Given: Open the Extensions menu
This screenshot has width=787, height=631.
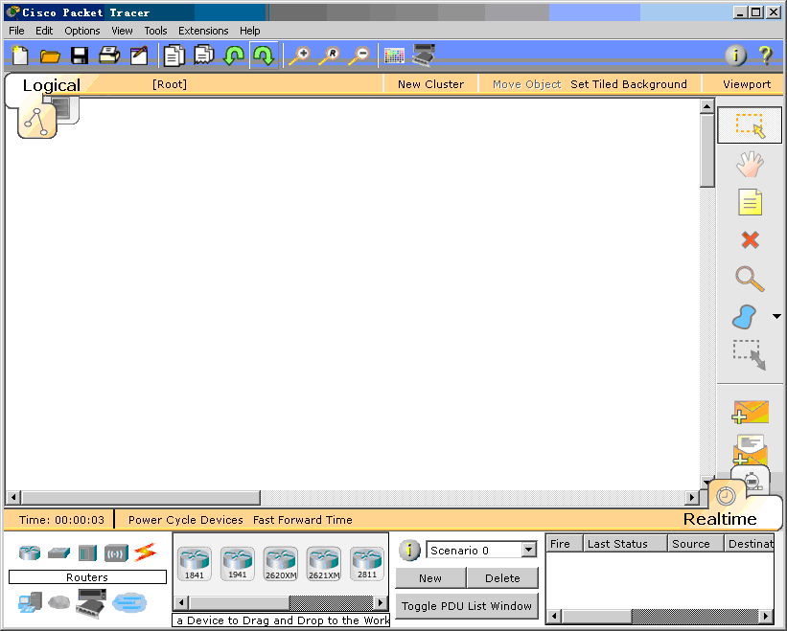Looking at the screenshot, I should [203, 31].
